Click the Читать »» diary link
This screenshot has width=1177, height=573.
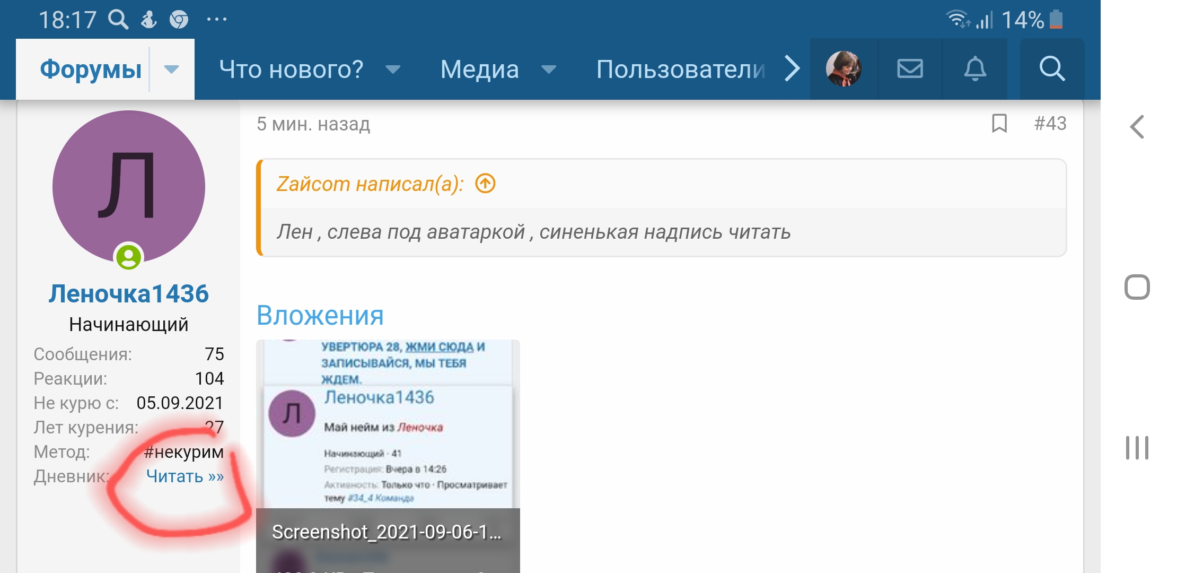pos(185,476)
